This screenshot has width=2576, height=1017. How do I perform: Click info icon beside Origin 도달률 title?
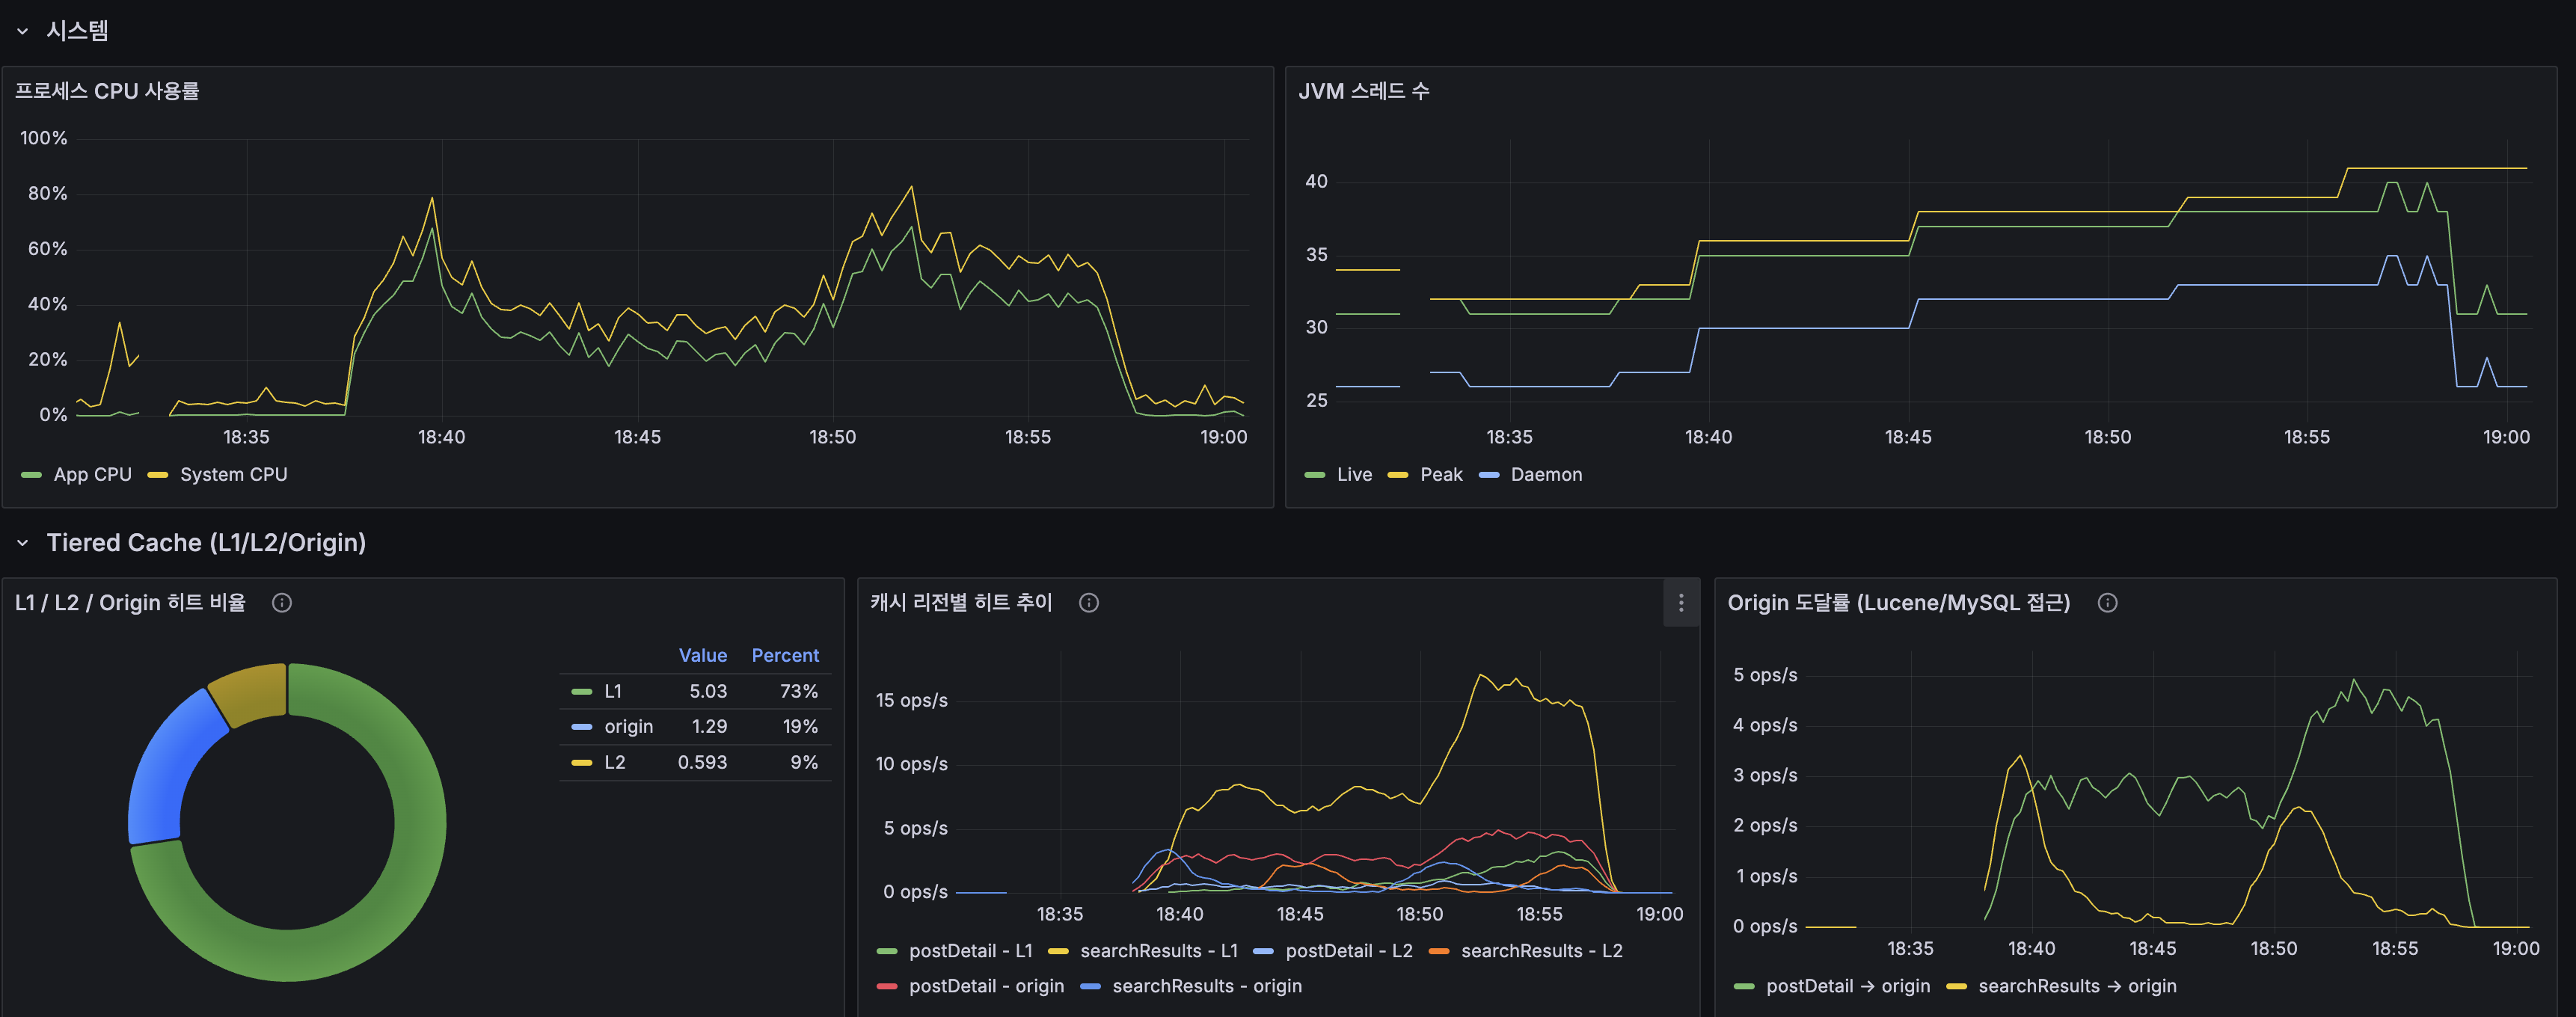[2107, 603]
